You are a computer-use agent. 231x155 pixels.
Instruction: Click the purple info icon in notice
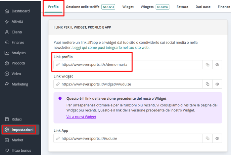click(60, 98)
